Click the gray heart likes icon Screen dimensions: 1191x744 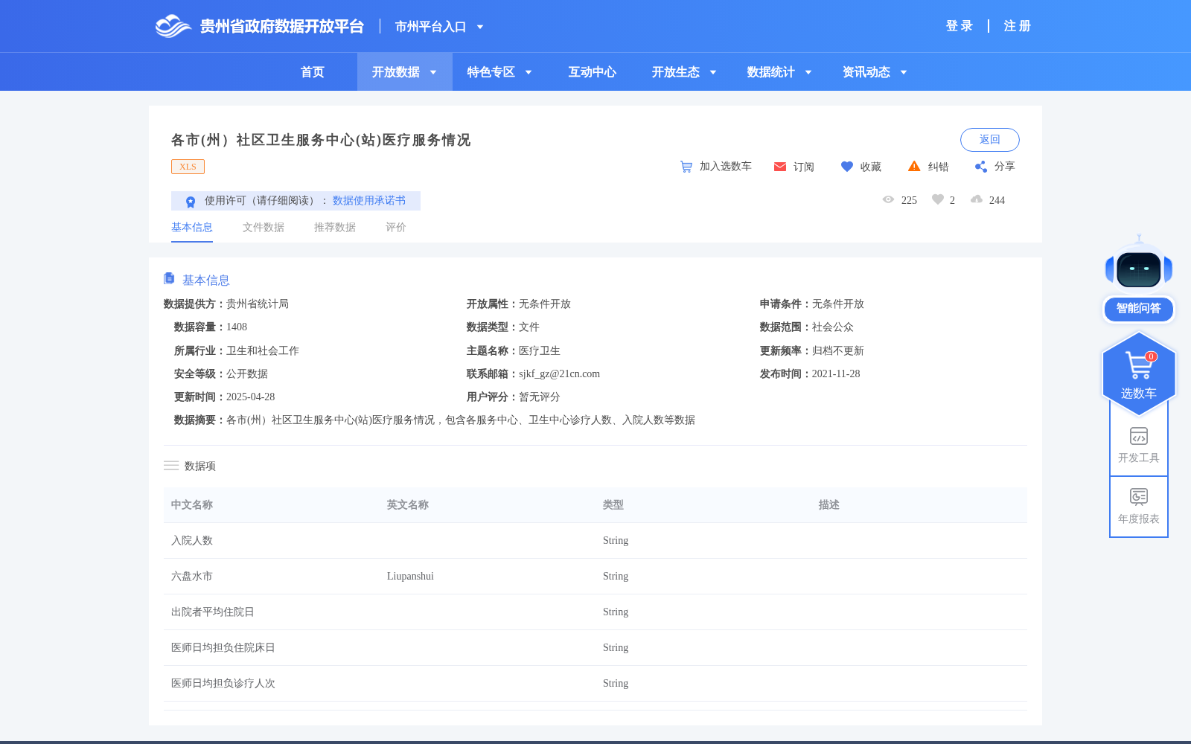[938, 199]
